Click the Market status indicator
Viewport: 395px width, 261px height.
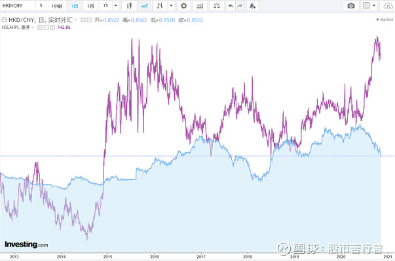tap(385, 20)
